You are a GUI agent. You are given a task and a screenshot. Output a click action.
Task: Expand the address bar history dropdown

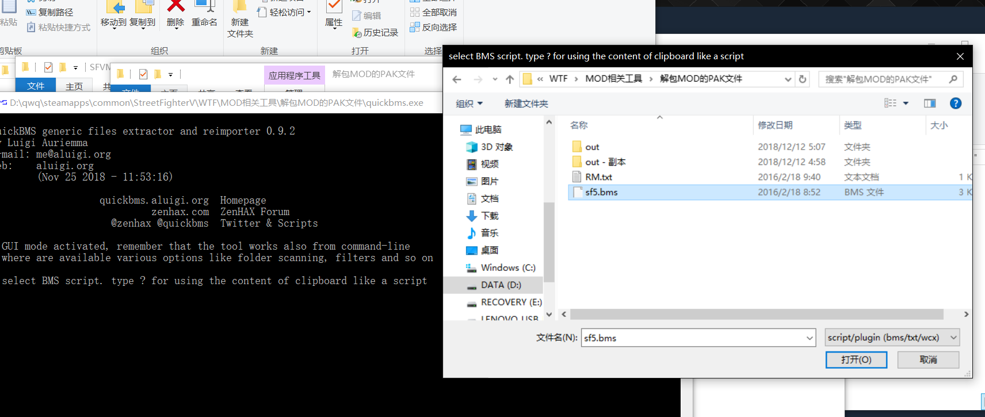point(788,79)
